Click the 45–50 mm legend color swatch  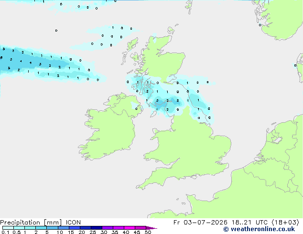[141, 228]
